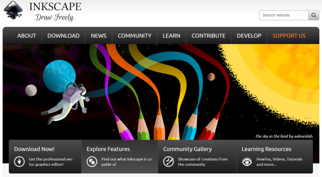Open the News menu item

click(x=99, y=36)
